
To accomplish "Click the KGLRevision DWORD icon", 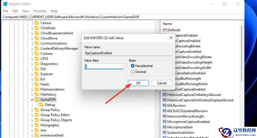I will coord(164,105).
